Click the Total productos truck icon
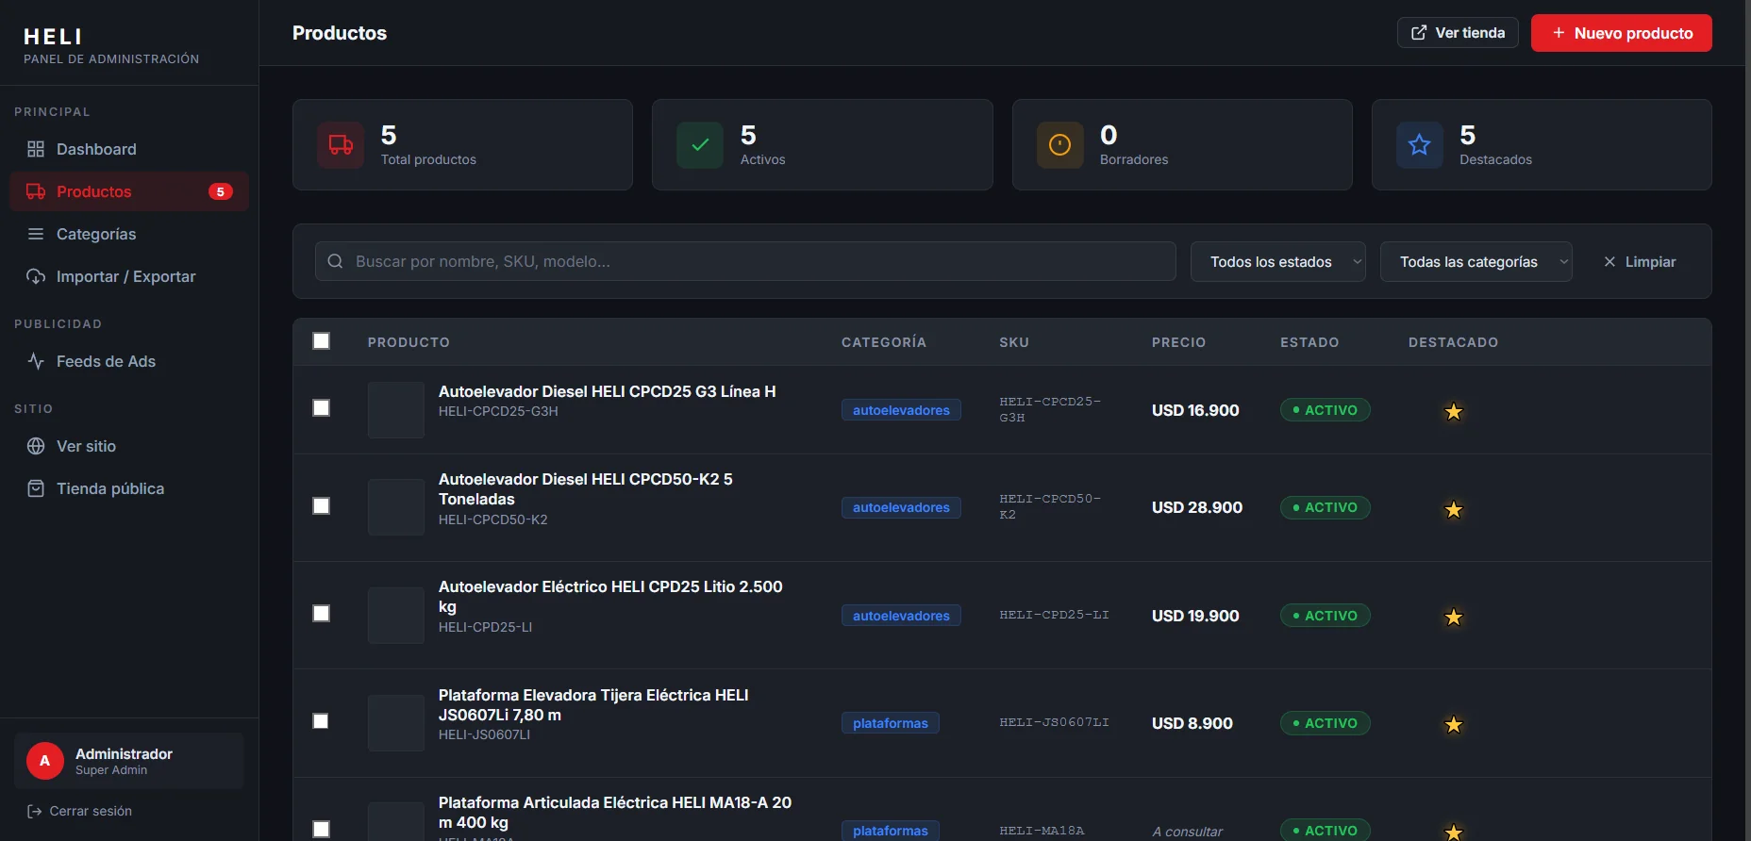1751x841 pixels. pyautogui.click(x=341, y=145)
